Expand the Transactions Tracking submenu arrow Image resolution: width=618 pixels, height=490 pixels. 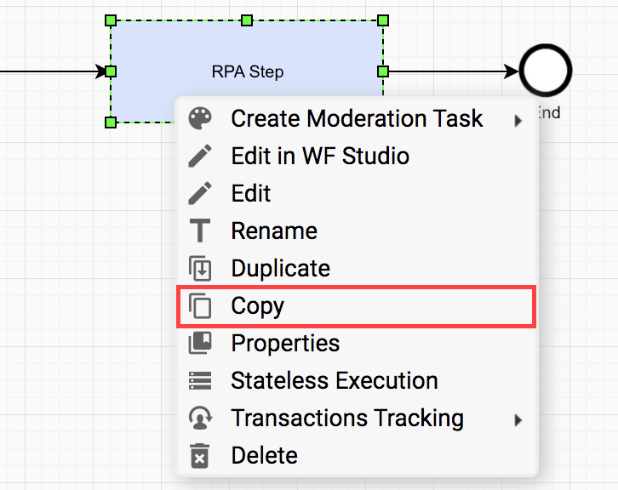pyautogui.click(x=518, y=420)
